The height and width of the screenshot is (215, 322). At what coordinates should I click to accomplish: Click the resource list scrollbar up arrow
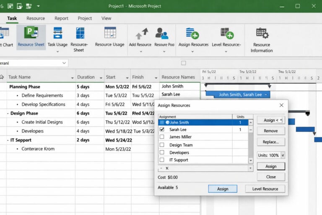251,123
